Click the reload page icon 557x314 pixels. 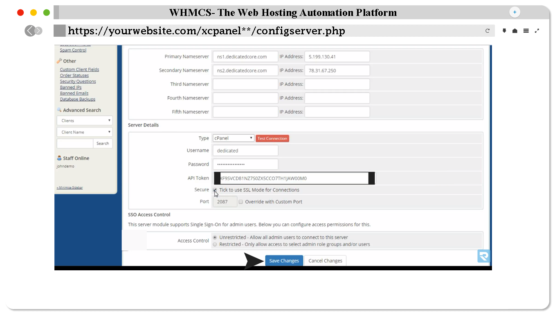(x=487, y=31)
